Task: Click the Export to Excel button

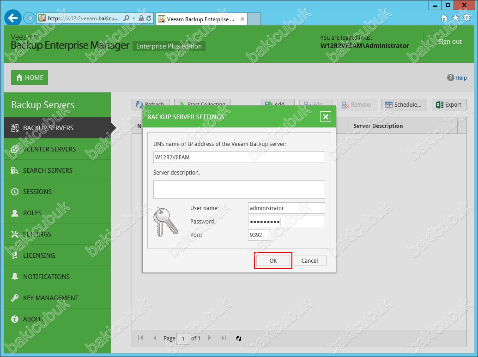Action: tap(449, 105)
